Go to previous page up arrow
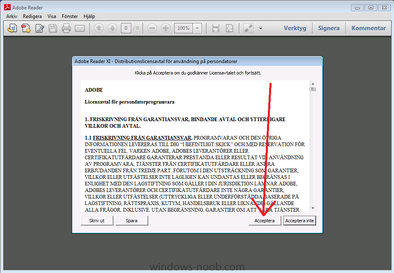The width and height of the screenshot is (394, 273). (99, 28)
